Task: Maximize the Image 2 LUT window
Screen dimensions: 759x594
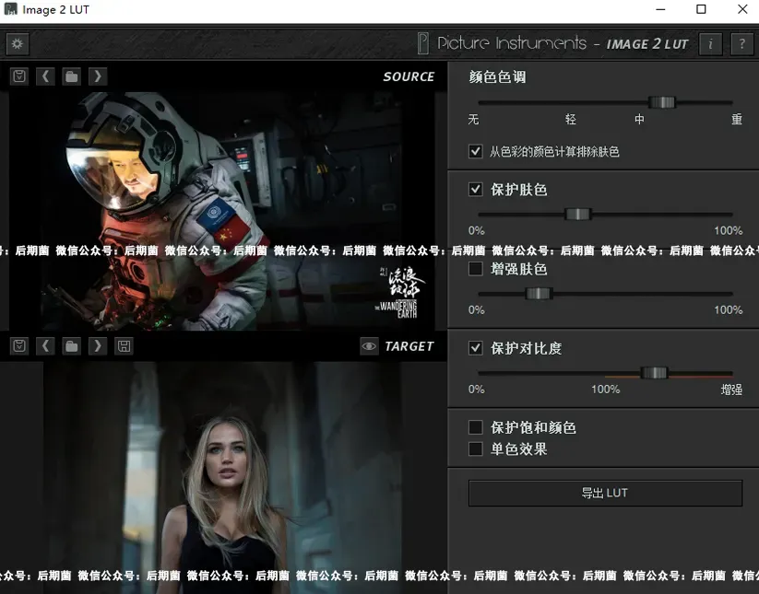Action: (701, 9)
